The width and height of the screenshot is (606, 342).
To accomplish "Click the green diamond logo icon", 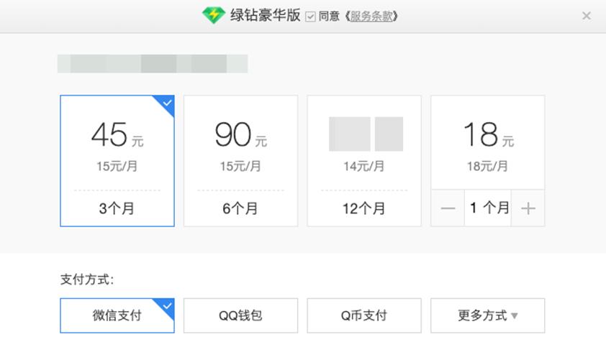I will coord(213,15).
